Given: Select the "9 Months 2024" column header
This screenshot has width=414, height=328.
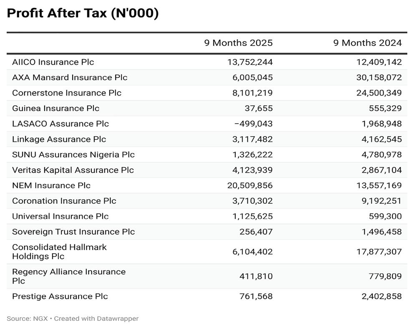Looking at the screenshot, I should click(367, 43).
